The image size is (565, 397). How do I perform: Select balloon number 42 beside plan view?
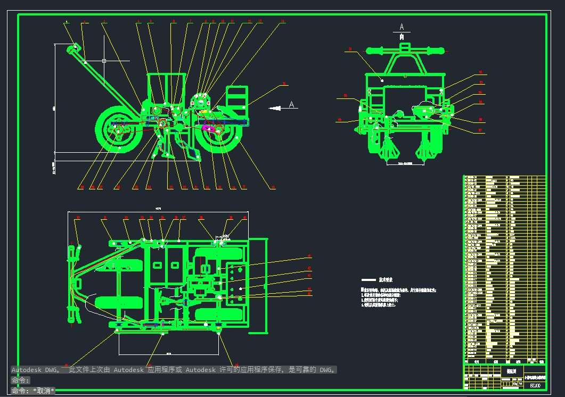(x=309, y=268)
